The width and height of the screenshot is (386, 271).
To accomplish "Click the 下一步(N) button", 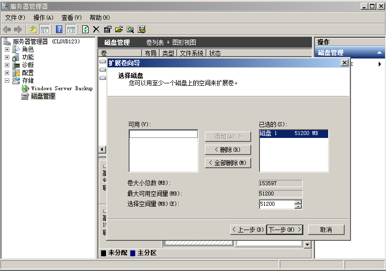I will coord(285,229).
